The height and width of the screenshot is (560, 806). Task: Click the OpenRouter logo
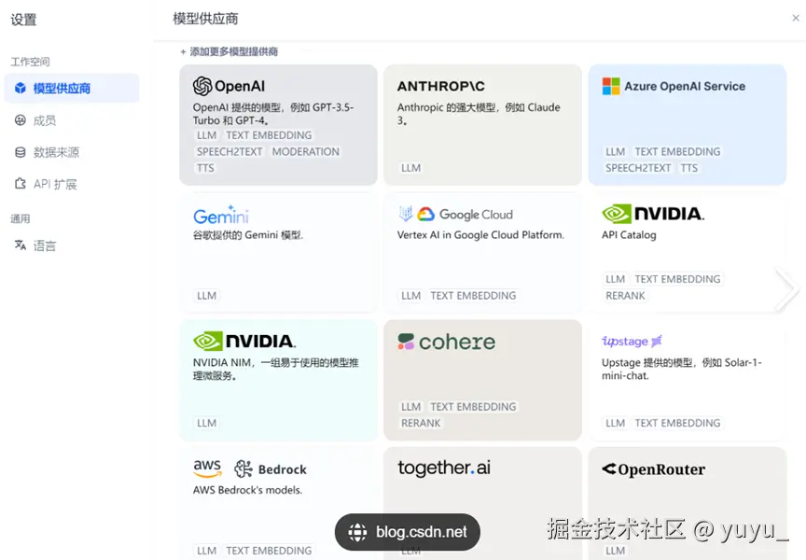[x=653, y=469]
